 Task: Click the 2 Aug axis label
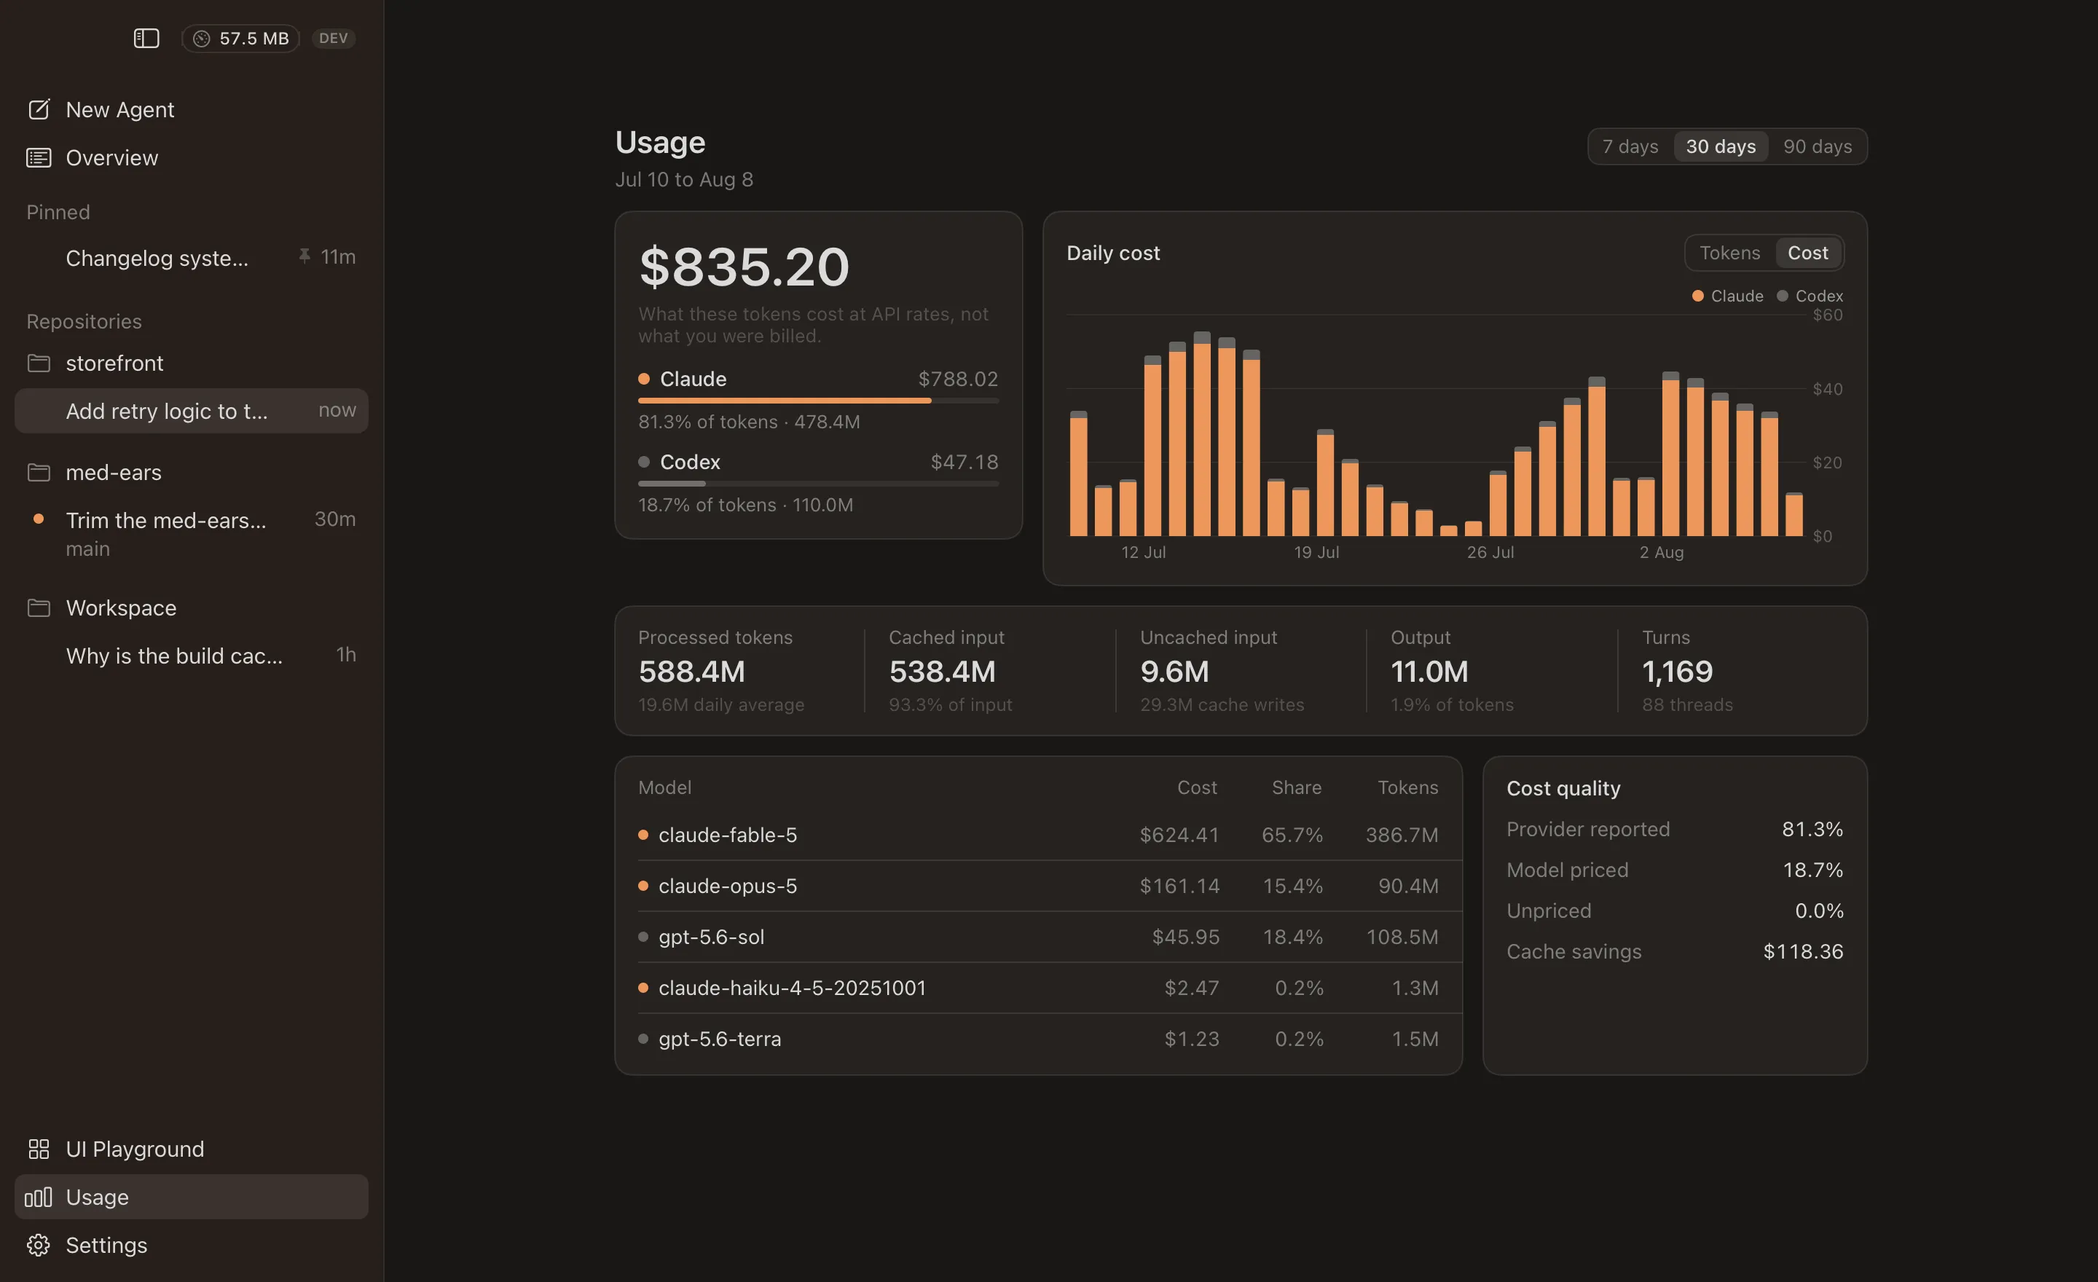(1661, 552)
